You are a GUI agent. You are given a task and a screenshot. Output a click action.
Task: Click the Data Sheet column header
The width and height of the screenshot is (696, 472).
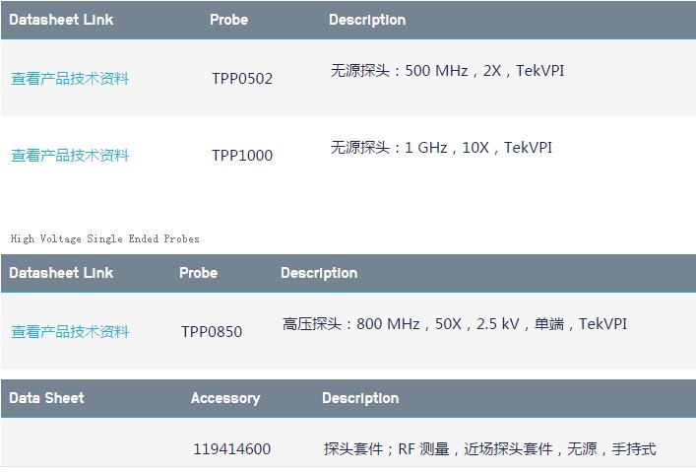[x=47, y=398]
